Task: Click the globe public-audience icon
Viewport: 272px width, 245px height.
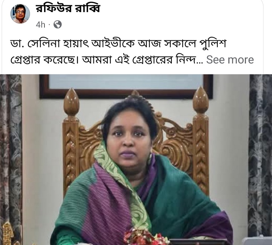Action: tap(57, 24)
